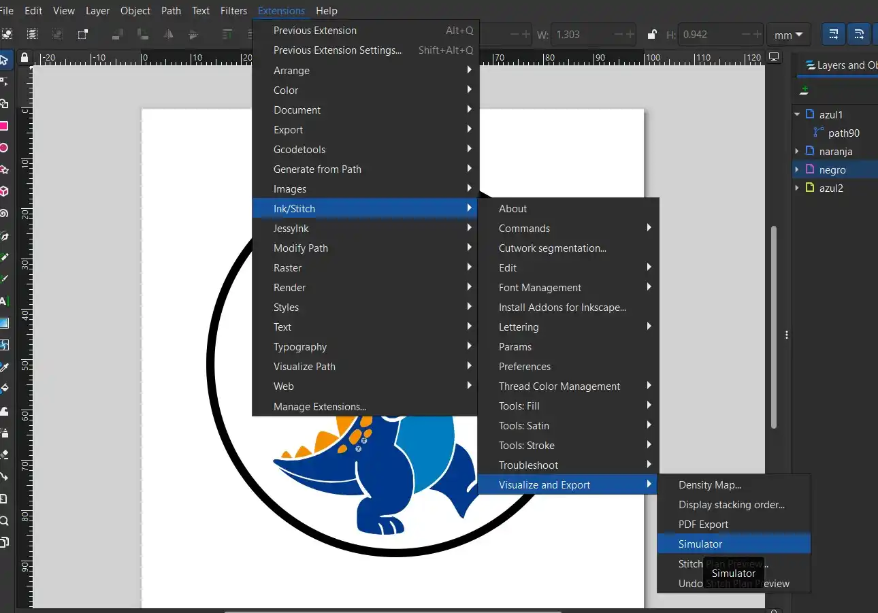Screen dimensions: 878x613
Task: Open the Font Management submenu
Action: tap(568, 288)
